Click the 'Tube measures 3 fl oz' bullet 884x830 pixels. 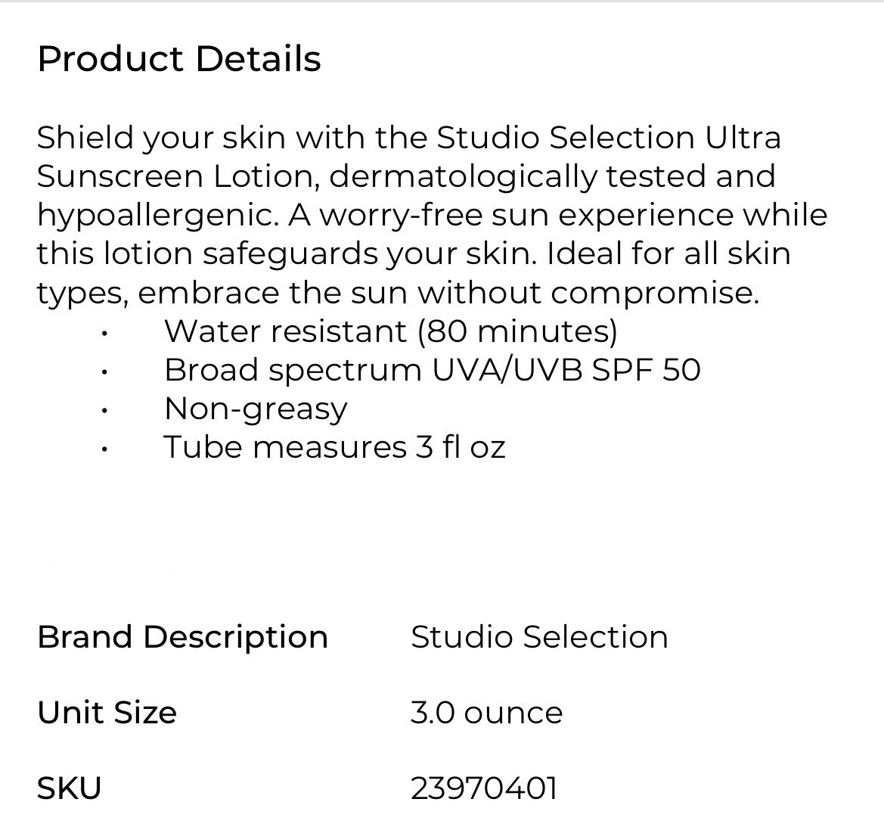coord(334,447)
